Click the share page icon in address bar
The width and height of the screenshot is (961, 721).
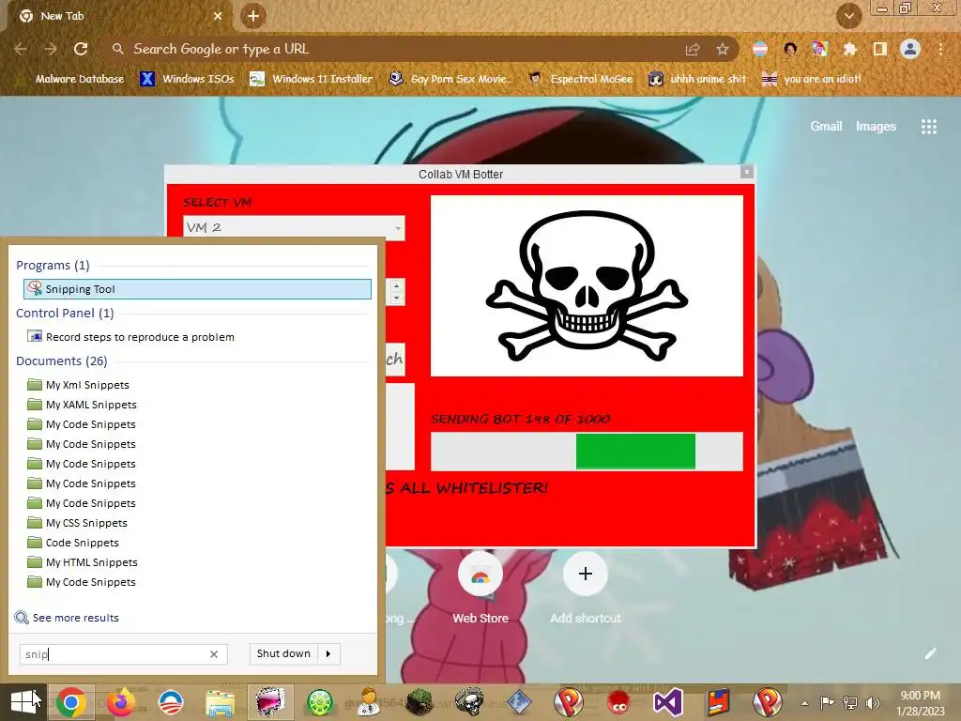pyautogui.click(x=693, y=49)
